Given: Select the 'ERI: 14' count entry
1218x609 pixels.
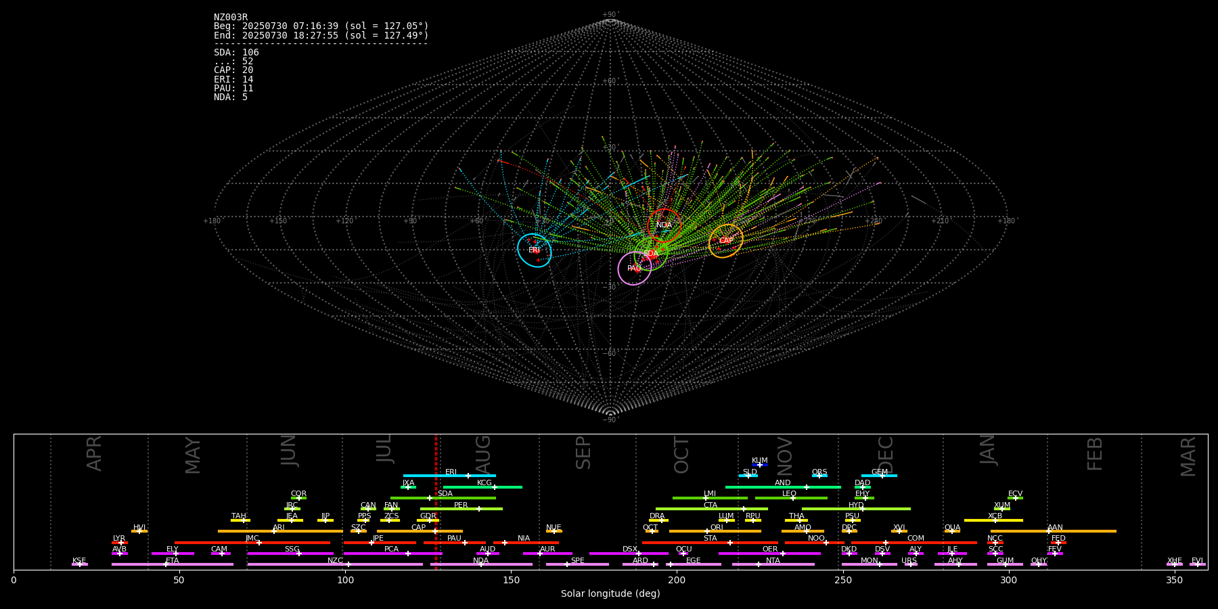Looking at the screenshot, I should 233,80.
